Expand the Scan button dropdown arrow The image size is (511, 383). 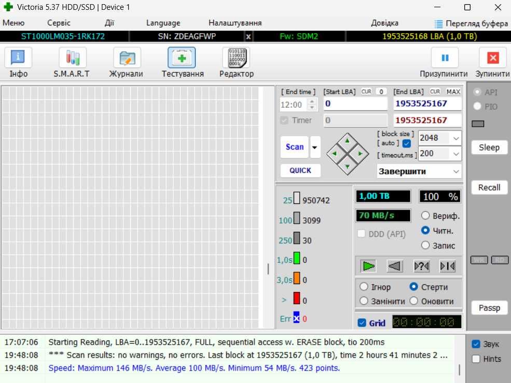(315, 148)
